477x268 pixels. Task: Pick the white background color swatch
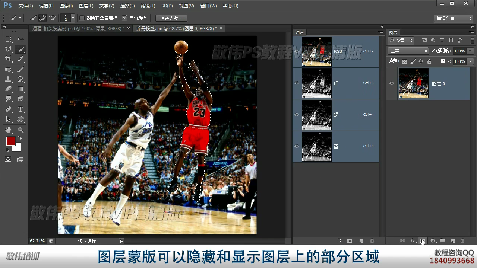pyautogui.click(x=18, y=149)
